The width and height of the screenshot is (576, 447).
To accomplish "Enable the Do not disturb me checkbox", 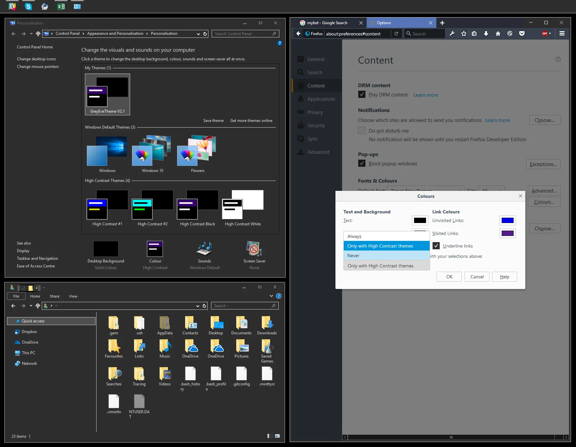I will point(362,131).
